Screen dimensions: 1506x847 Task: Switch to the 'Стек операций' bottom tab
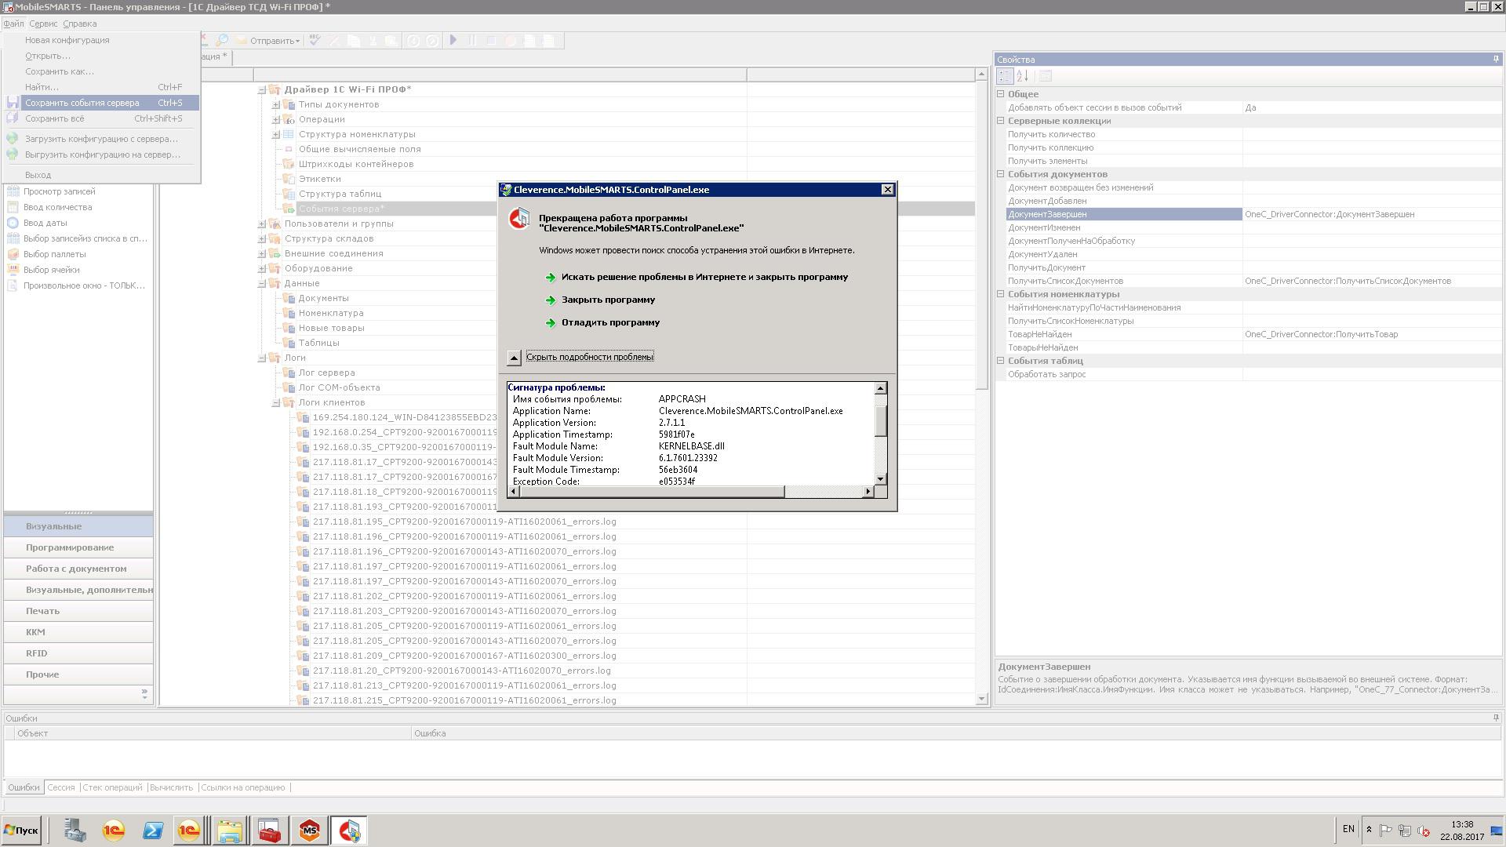112,787
